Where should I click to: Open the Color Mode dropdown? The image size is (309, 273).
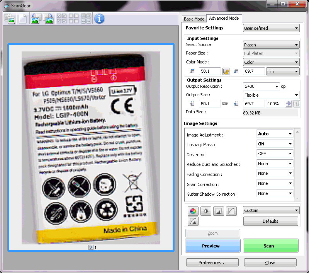pyautogui.click(x=271, y=62)
